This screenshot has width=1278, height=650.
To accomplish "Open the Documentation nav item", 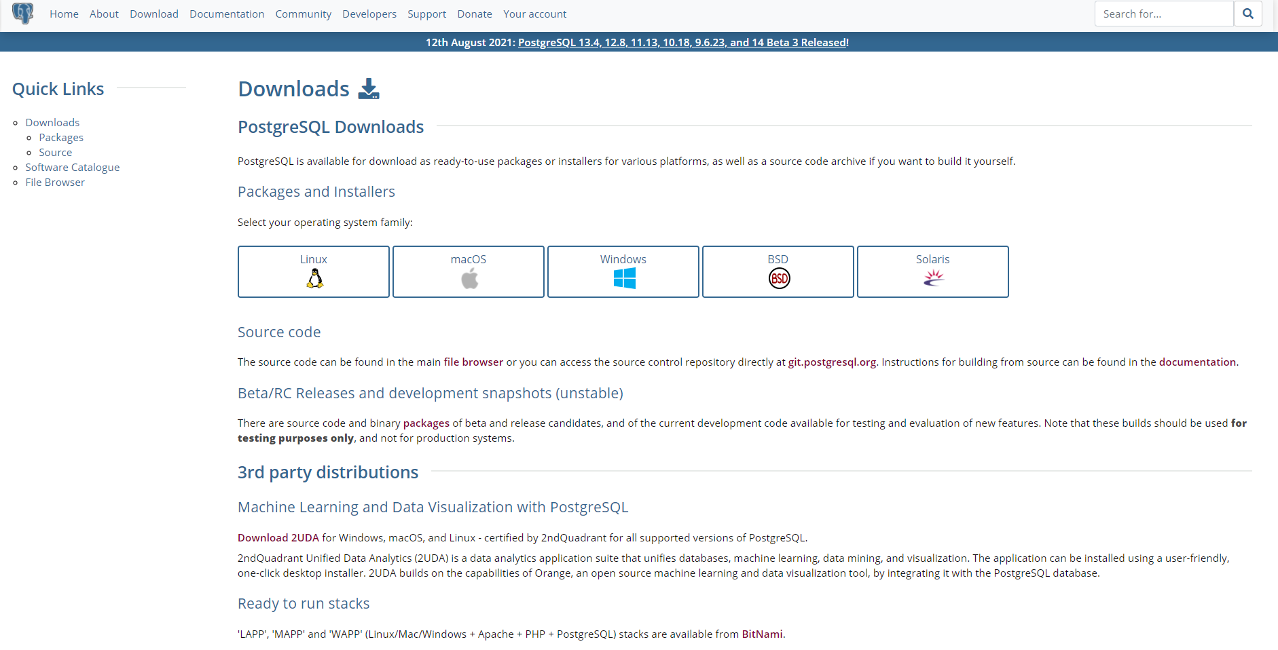I will tap(227, 14).
